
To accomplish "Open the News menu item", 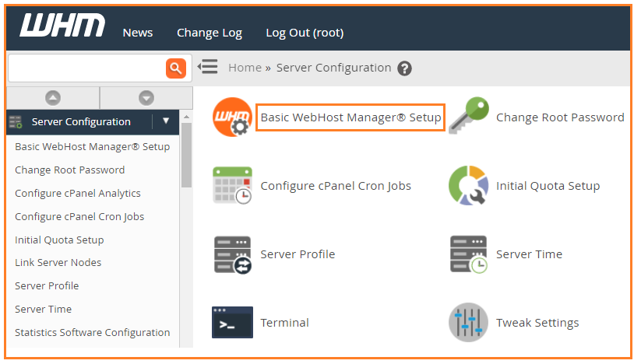I will click(x=138, y=33).
